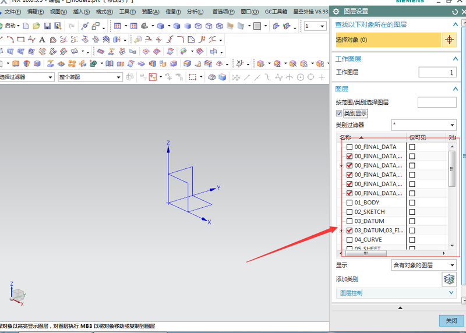466x333 pixels.
Task: Save the part with the floppy disk icon
Action: (47, 26)
